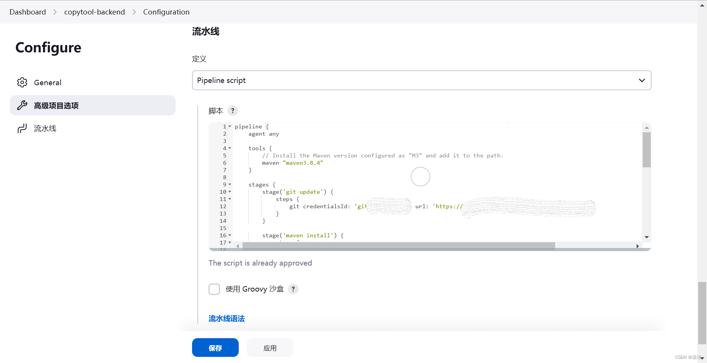Screen dimensions: 707x363
Task: Click breadcrumb arrow after copytool-backend
Action: coord(134,12)
